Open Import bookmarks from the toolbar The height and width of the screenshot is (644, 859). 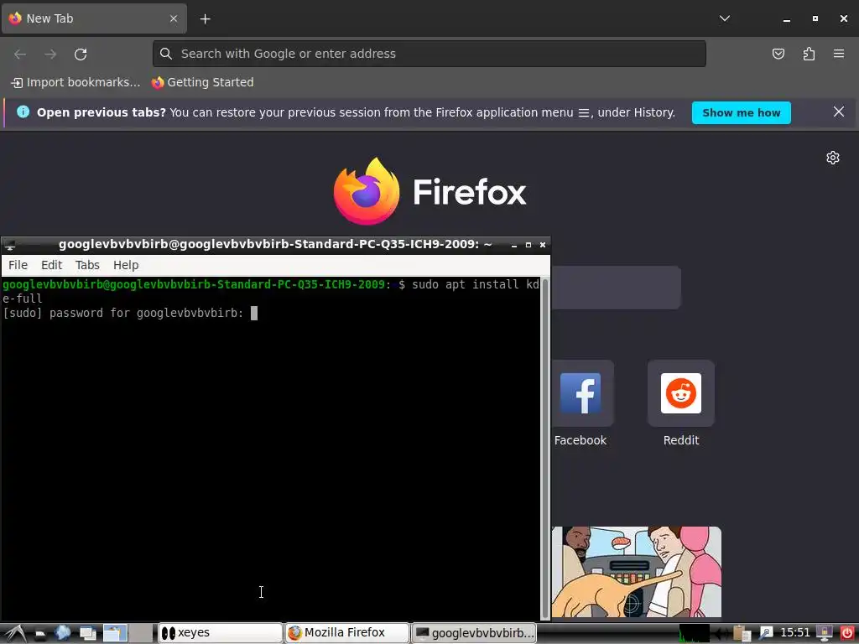[x=75, y=82]
